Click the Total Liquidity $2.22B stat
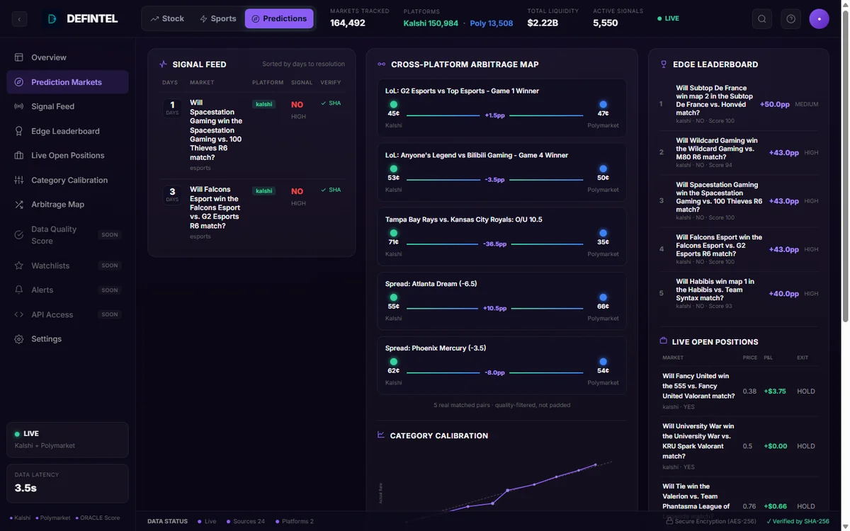850x531 pixels. [x=552, y=18]
